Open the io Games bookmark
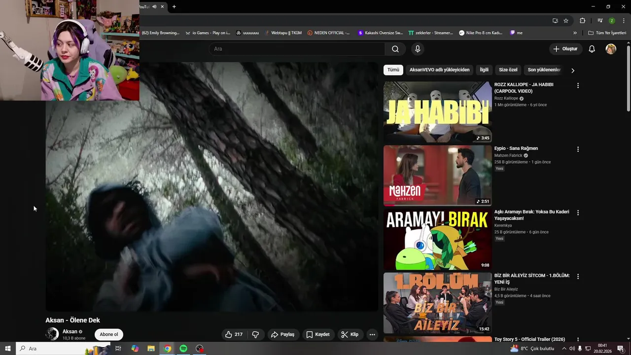 click(208, 33)
